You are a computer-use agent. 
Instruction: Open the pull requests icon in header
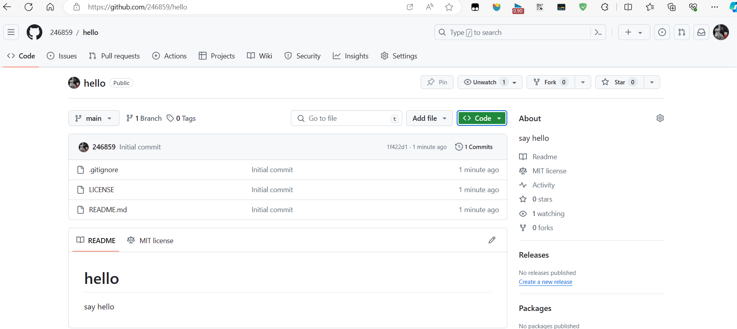pos(682,32)
